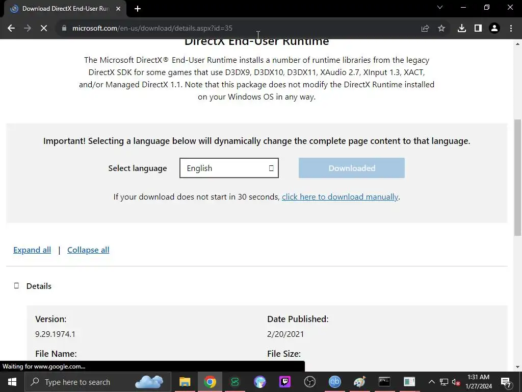
Task: Select the Download DirectX End-User Runtime tab
Action: tap(65, 9)
